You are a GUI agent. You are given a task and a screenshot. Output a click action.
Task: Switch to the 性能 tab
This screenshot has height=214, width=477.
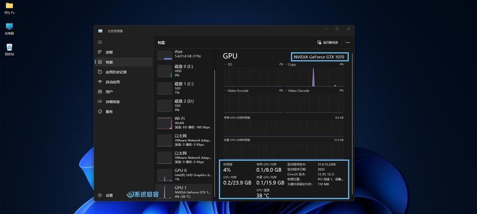(x=123, y=62)
